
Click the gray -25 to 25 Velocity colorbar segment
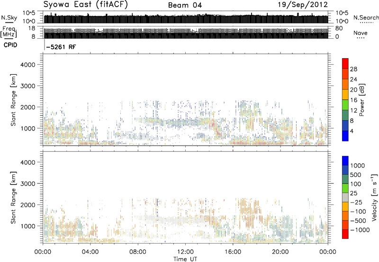coord(345,197)
